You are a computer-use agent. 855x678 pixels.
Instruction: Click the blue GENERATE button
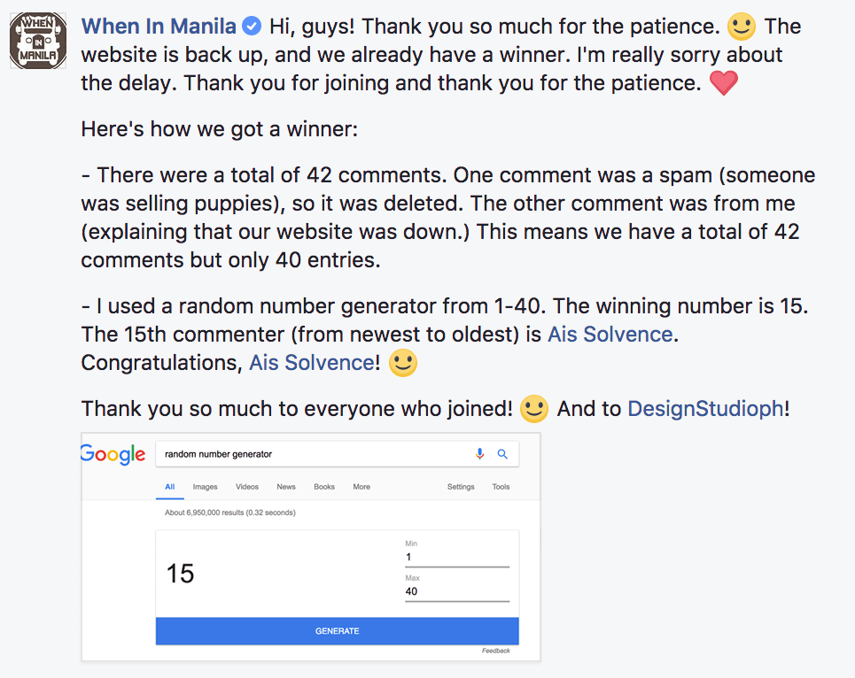337,631
